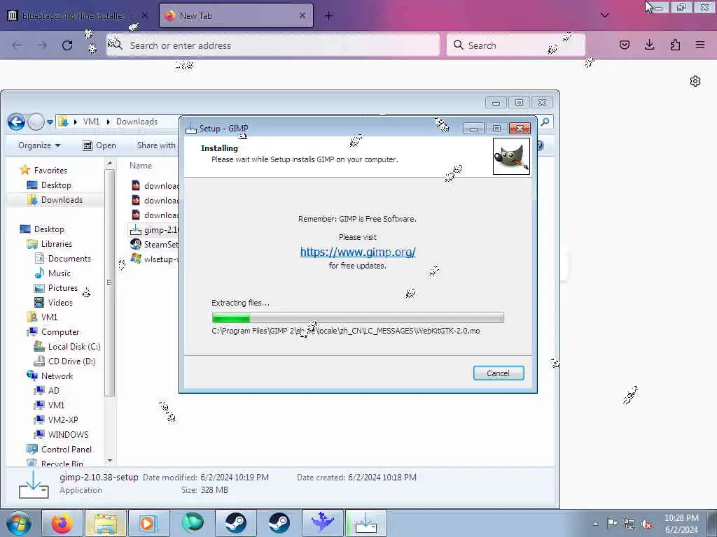Click the taskbar clock
This screenshot has width=717, height=537.
681,524
